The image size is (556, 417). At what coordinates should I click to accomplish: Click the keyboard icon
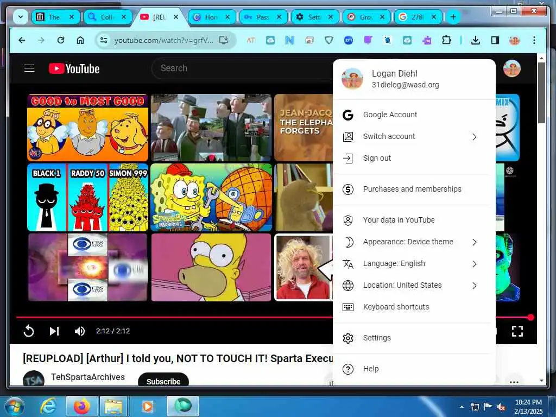coord(348,307)
